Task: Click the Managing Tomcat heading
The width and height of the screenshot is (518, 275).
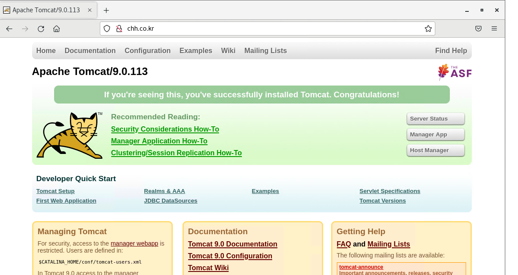Action: [x=72, y=232]
